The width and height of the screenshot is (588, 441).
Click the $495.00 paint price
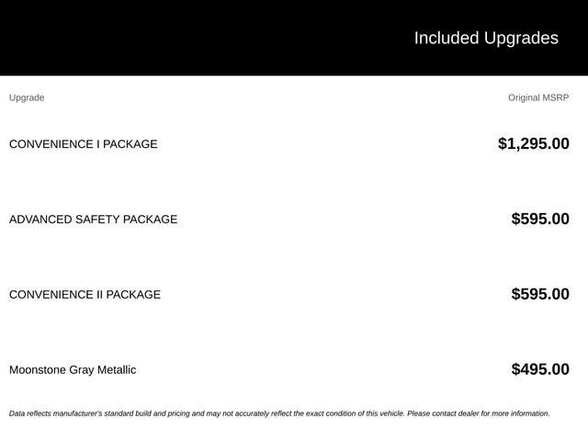click(x=540, y=369)
